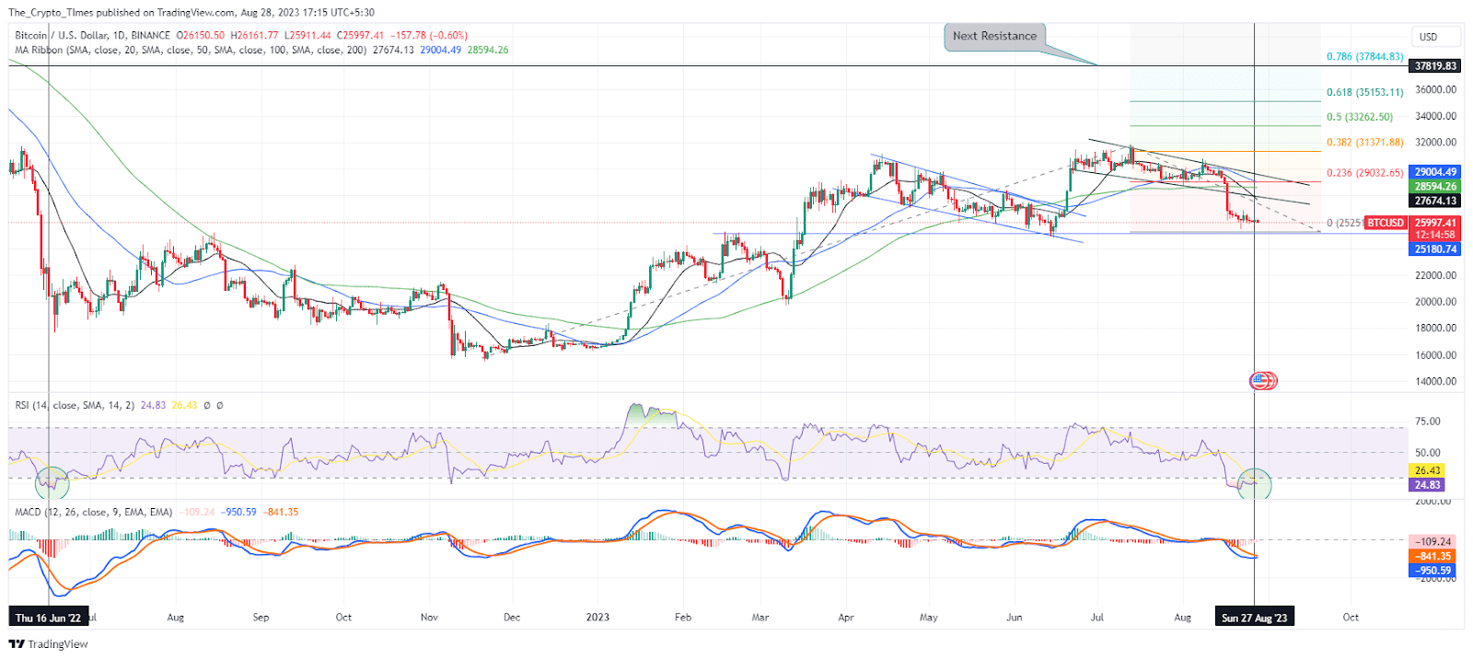Select the 0.786 (37844.83) Fibonacci label
This screenshot has width=1473, height=659.
click(x=1365, y=57)
